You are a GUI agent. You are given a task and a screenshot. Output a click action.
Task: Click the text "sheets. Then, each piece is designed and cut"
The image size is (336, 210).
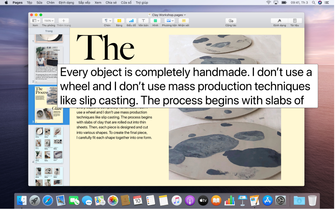[113, 128]
